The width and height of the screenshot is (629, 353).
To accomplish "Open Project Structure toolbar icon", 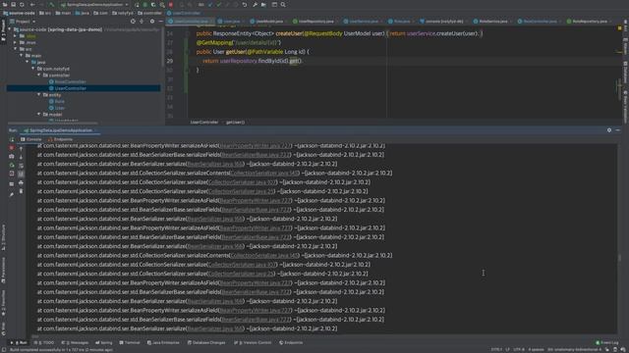I will click(x=263, y=5).
